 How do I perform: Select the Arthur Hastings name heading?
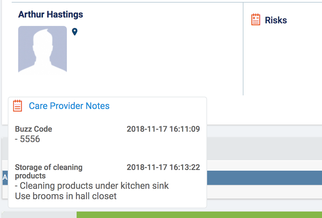point(51,15)
